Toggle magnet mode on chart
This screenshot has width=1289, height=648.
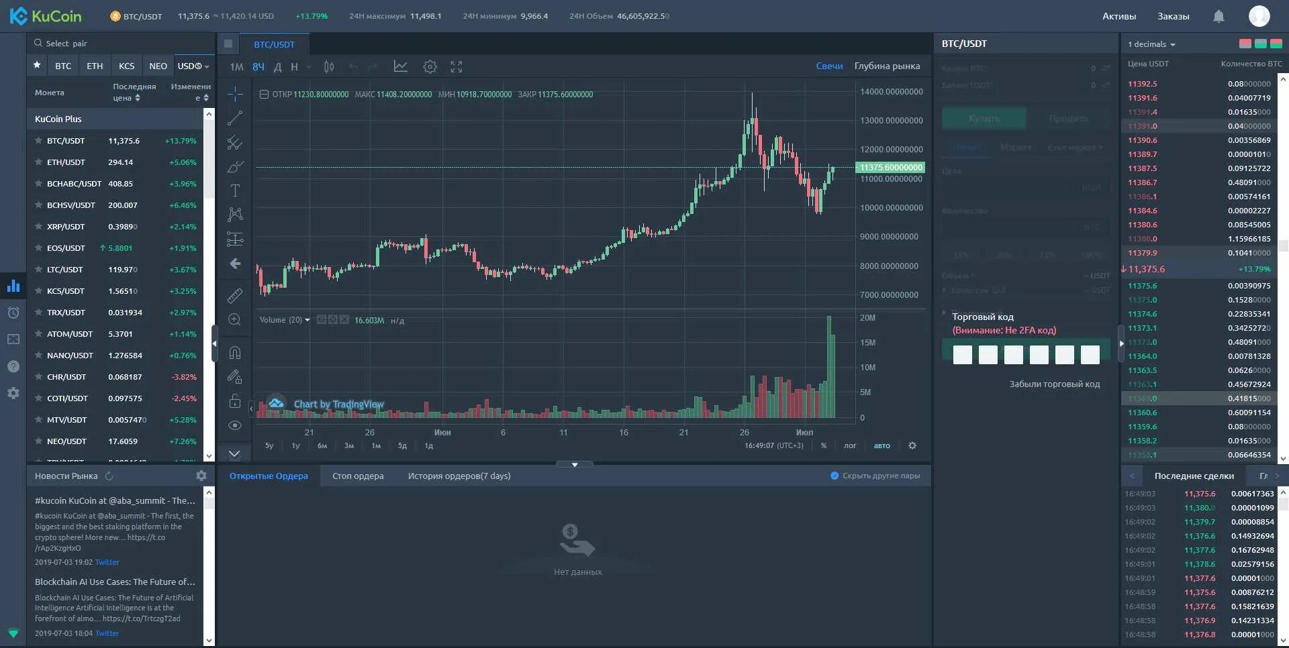pos(235,353)
